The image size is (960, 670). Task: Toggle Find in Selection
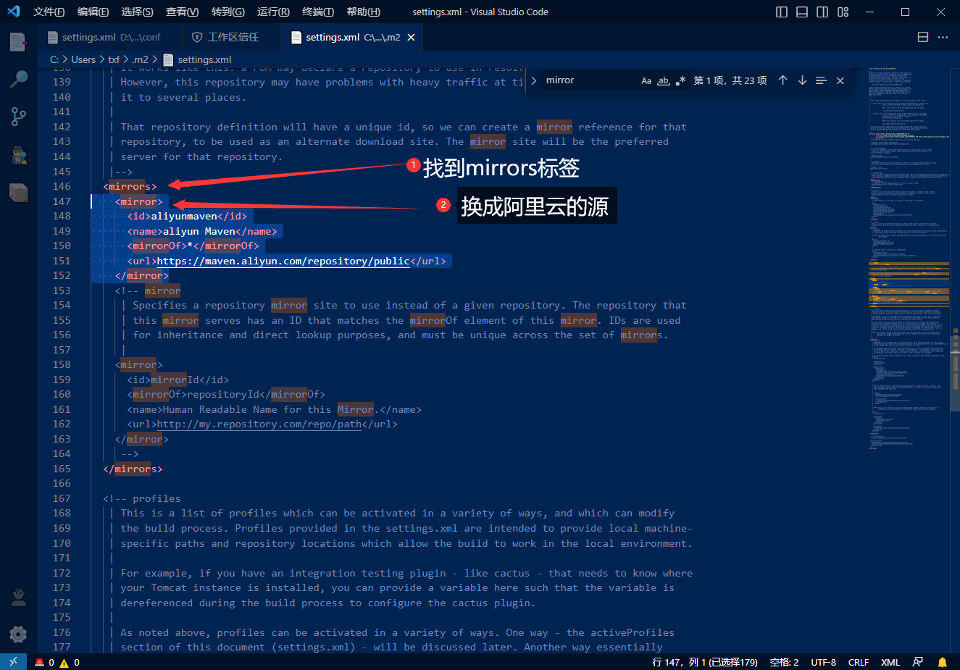coord(821,80)
